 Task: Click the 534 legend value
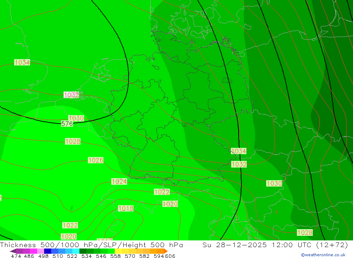click(87, 256)
